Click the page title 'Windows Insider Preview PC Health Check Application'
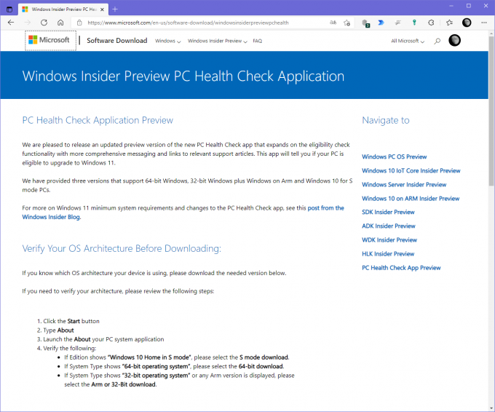The width and height of the screenshot is (495, 412). pyautogui.click(x=183, y=76)
